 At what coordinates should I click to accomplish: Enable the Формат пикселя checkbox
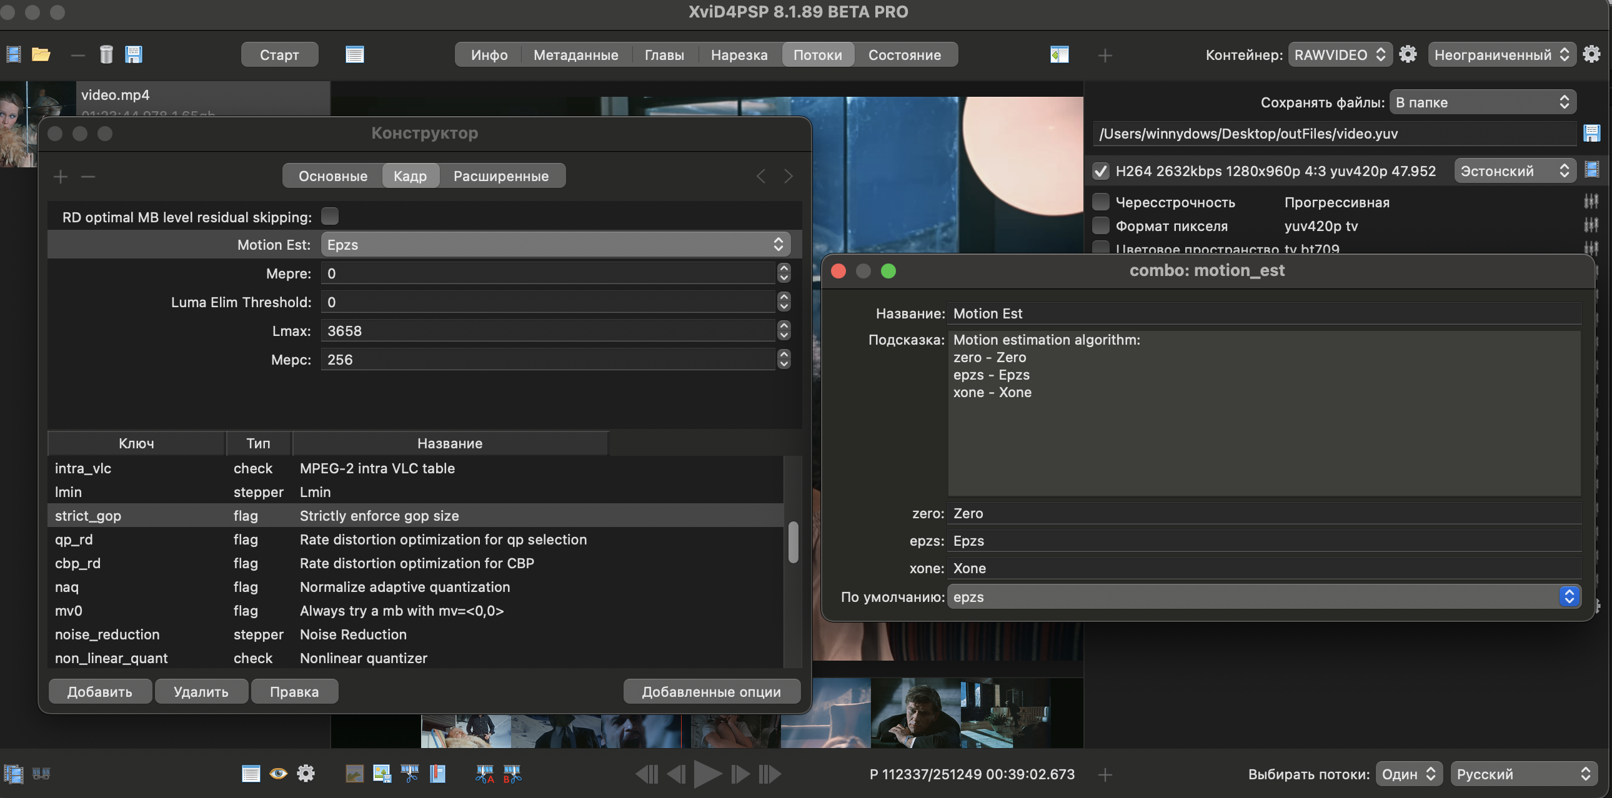click(x=1101, y=225)
